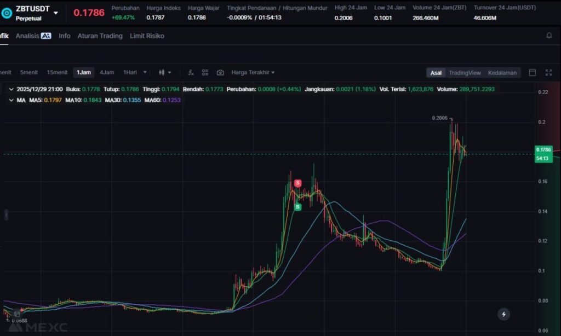
Task: Click the price alert bell icon
Action: (x=549, y=36)
